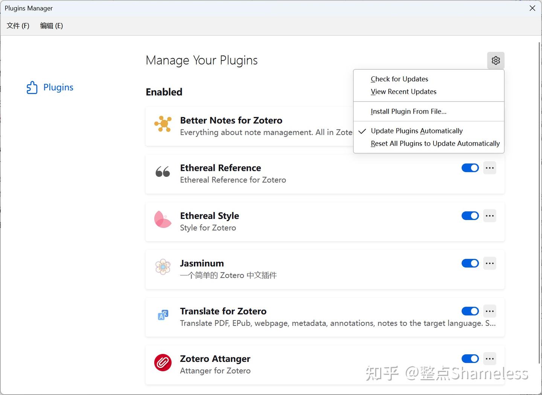Uncheck Update Plugins Automatically
This screenshot has width=542, height=395.
click(x=417, y=131)
